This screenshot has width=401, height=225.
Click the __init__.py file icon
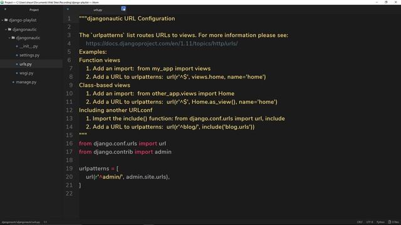pos(17,46)
